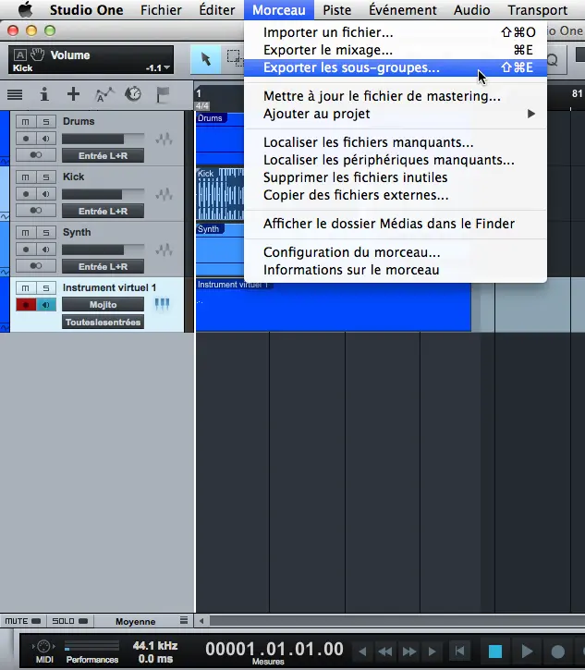Click the hand icon next to Volume

click(38, 55)
